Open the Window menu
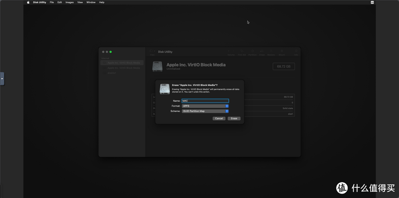Screen dimensions: 399x198 click(91, 2)
